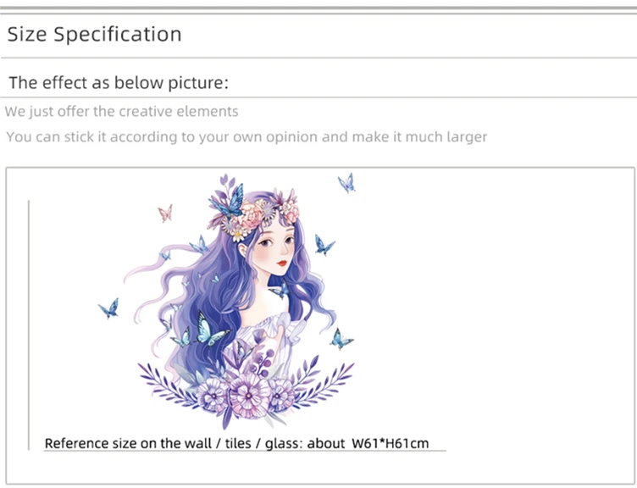This screenshot has height=488, width=637.
Task: Click the light blue butterfly on the lower hair
Action: [210, 329]
